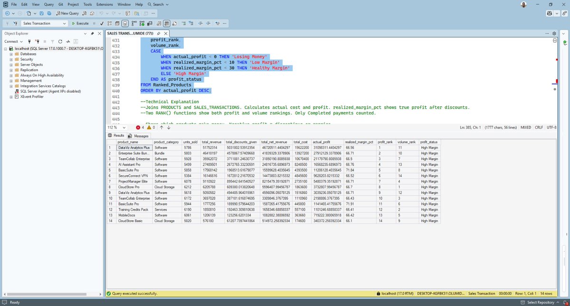Expand the Replication node
Viewport: 570px width, 306px height.
[x=11, y=70]
